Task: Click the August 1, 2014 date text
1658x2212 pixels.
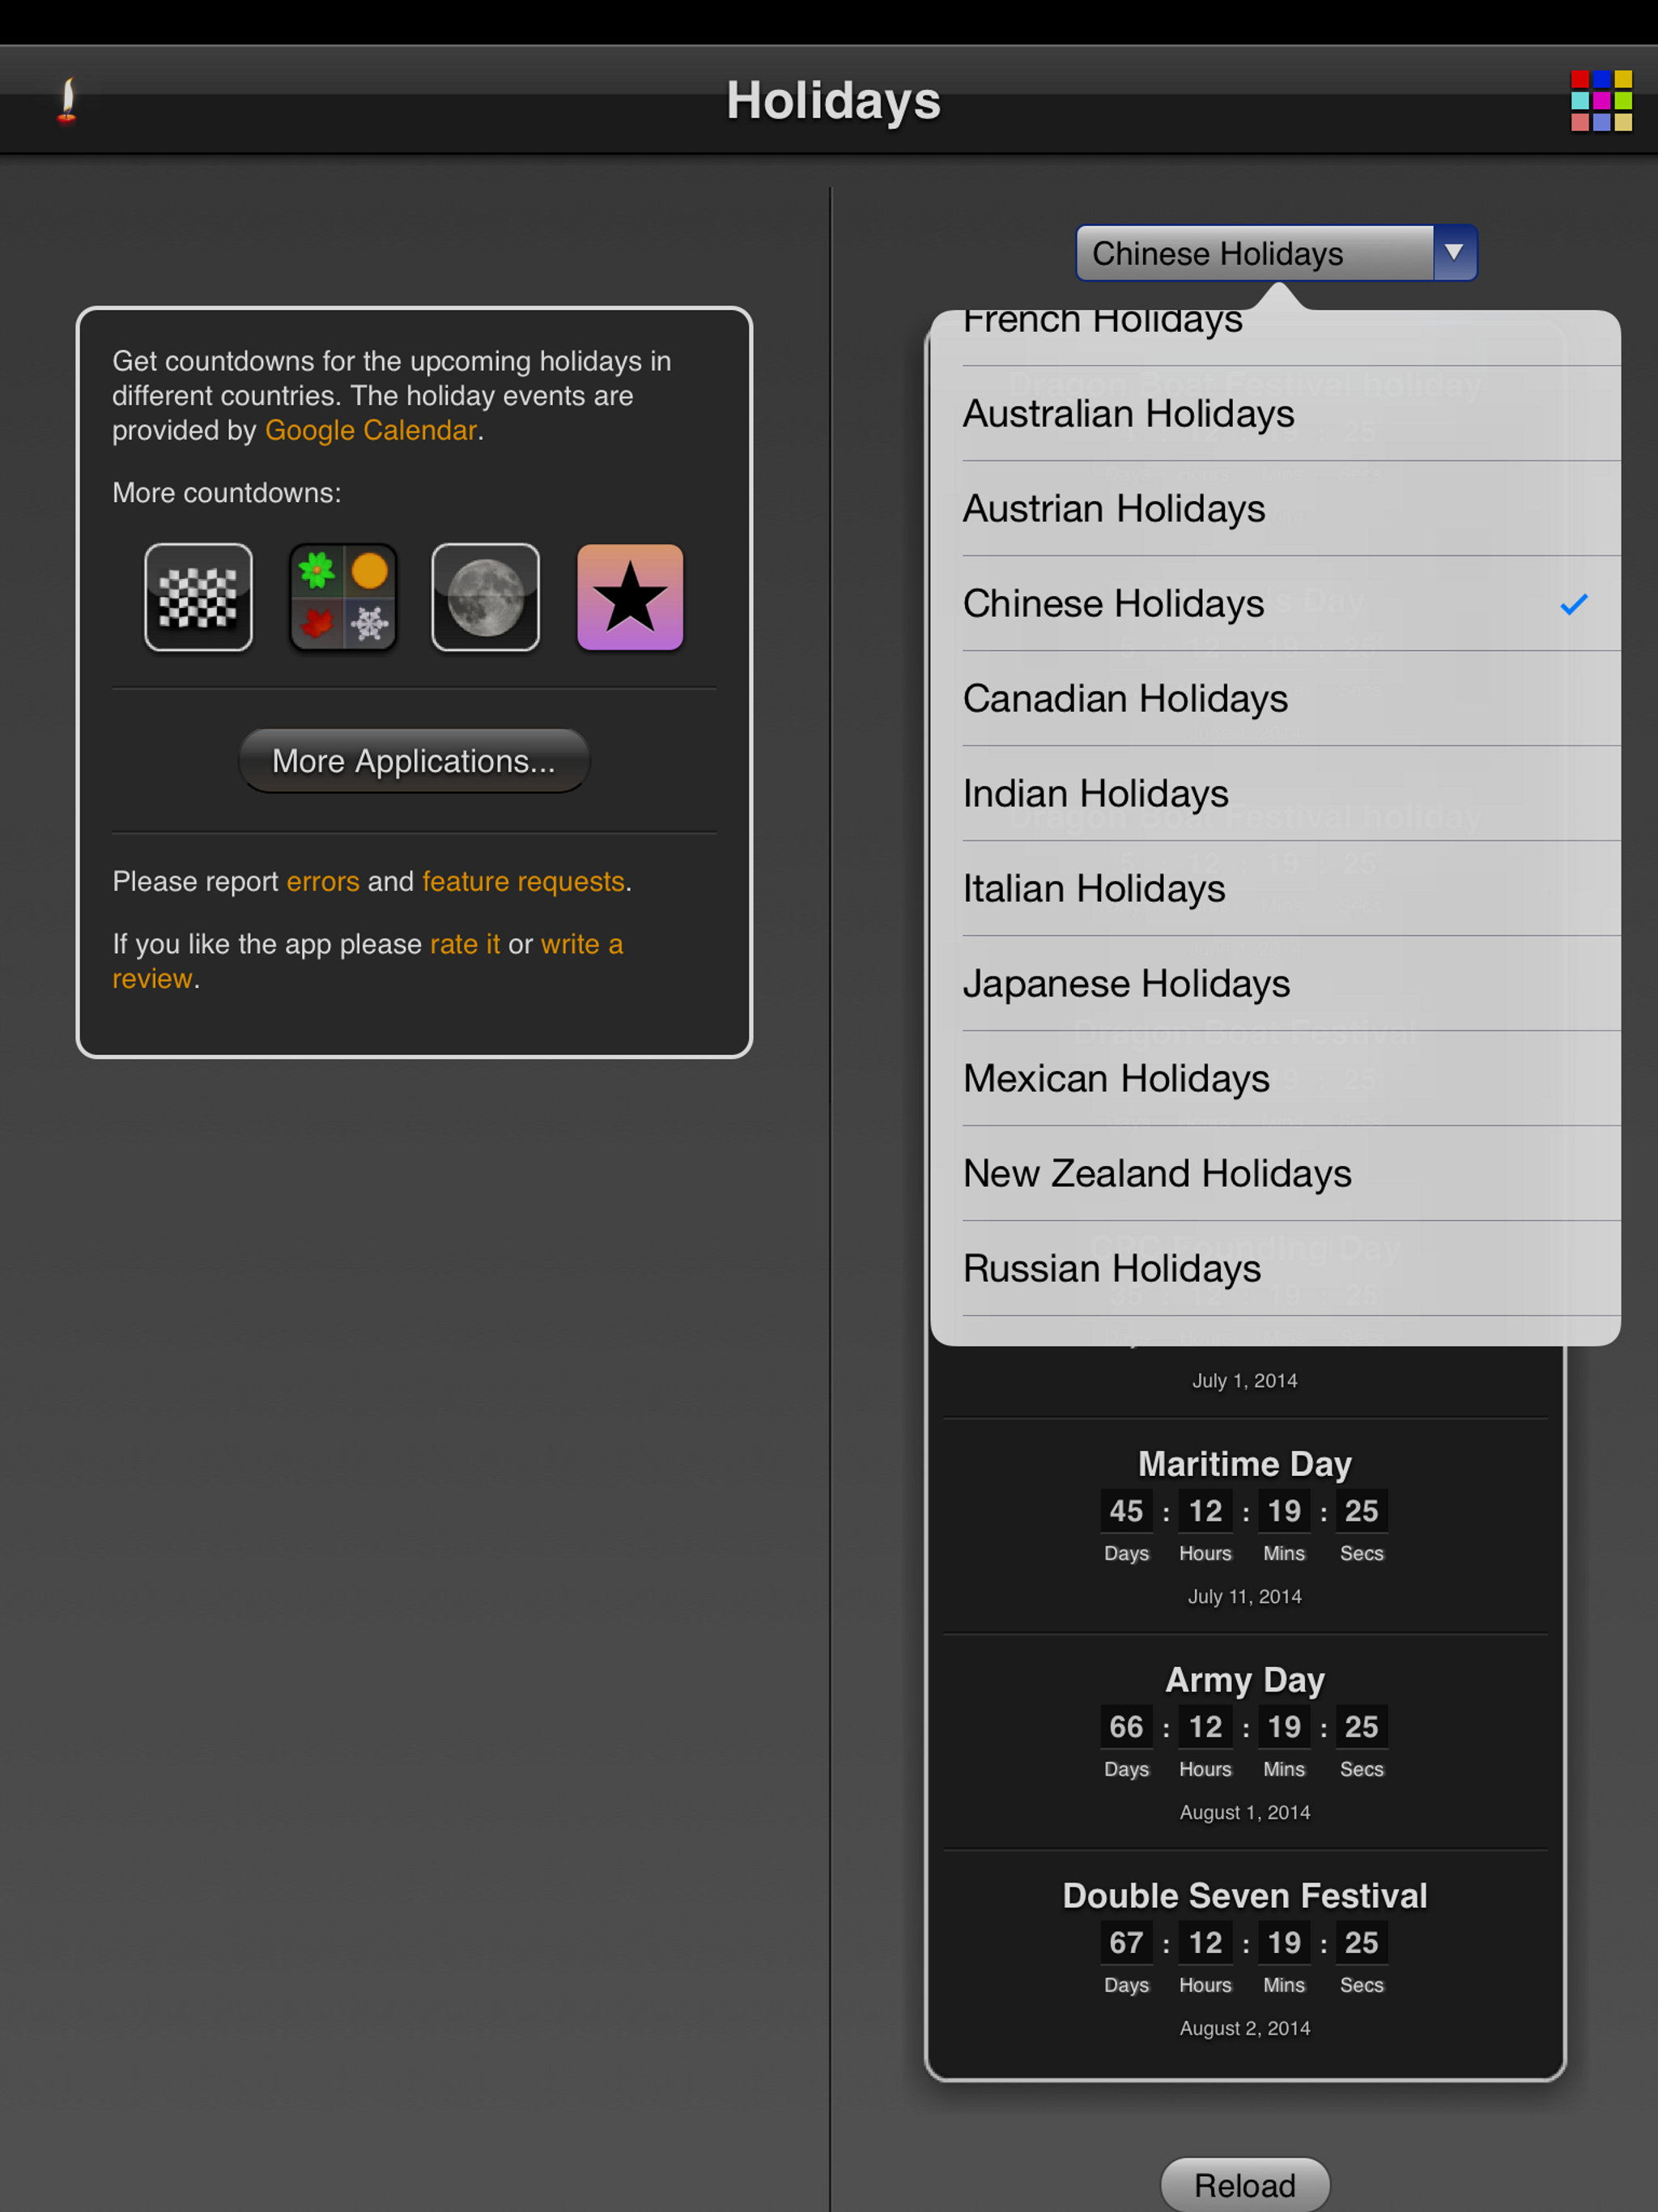Action: tap(1245, 1813)
